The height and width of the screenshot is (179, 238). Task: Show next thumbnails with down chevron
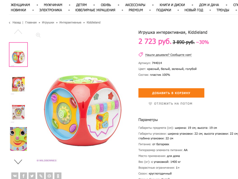point(18,162)
